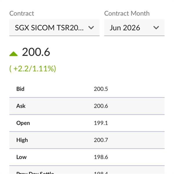The width and height of the screenshot is (174, 174).
Task: Click the chevron arrow in the Contract selector
Action: coord(91,28)
